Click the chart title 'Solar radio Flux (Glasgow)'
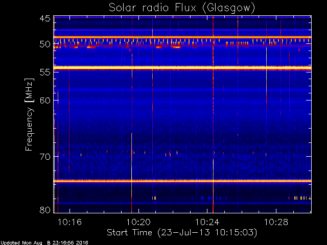The width and height of the screenshot is (327, 245). point(182,8)
